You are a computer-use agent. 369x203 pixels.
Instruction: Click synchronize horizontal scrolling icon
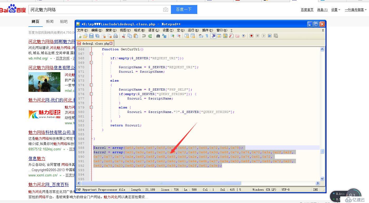coord(193,36)
